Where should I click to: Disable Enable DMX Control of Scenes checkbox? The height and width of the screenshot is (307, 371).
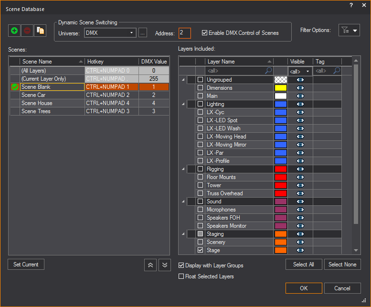coord(205,33)
